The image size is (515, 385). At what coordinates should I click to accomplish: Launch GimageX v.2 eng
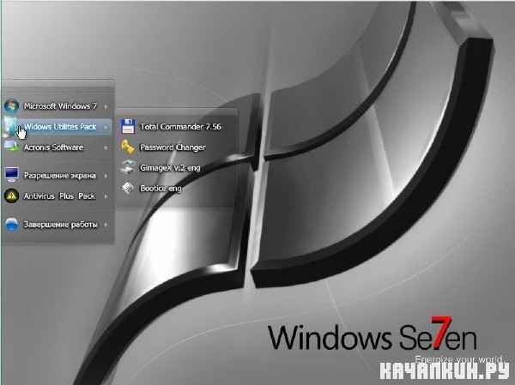176,168
